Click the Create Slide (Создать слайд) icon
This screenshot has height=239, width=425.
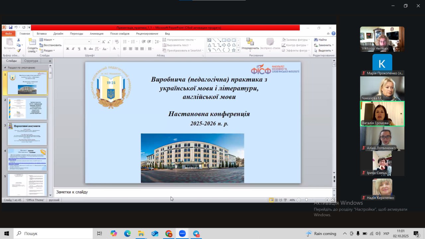pos(33,42)
